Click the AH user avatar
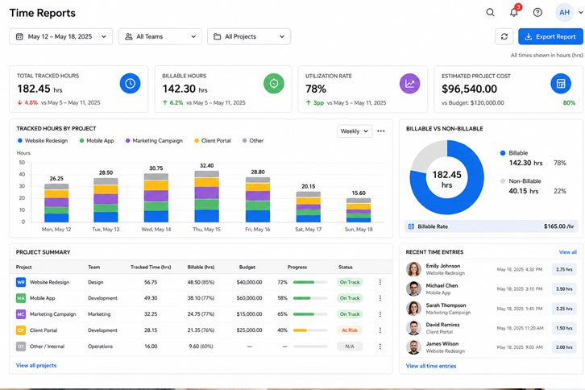Screen dimensions: 585x390 click(x=564, y=13)
